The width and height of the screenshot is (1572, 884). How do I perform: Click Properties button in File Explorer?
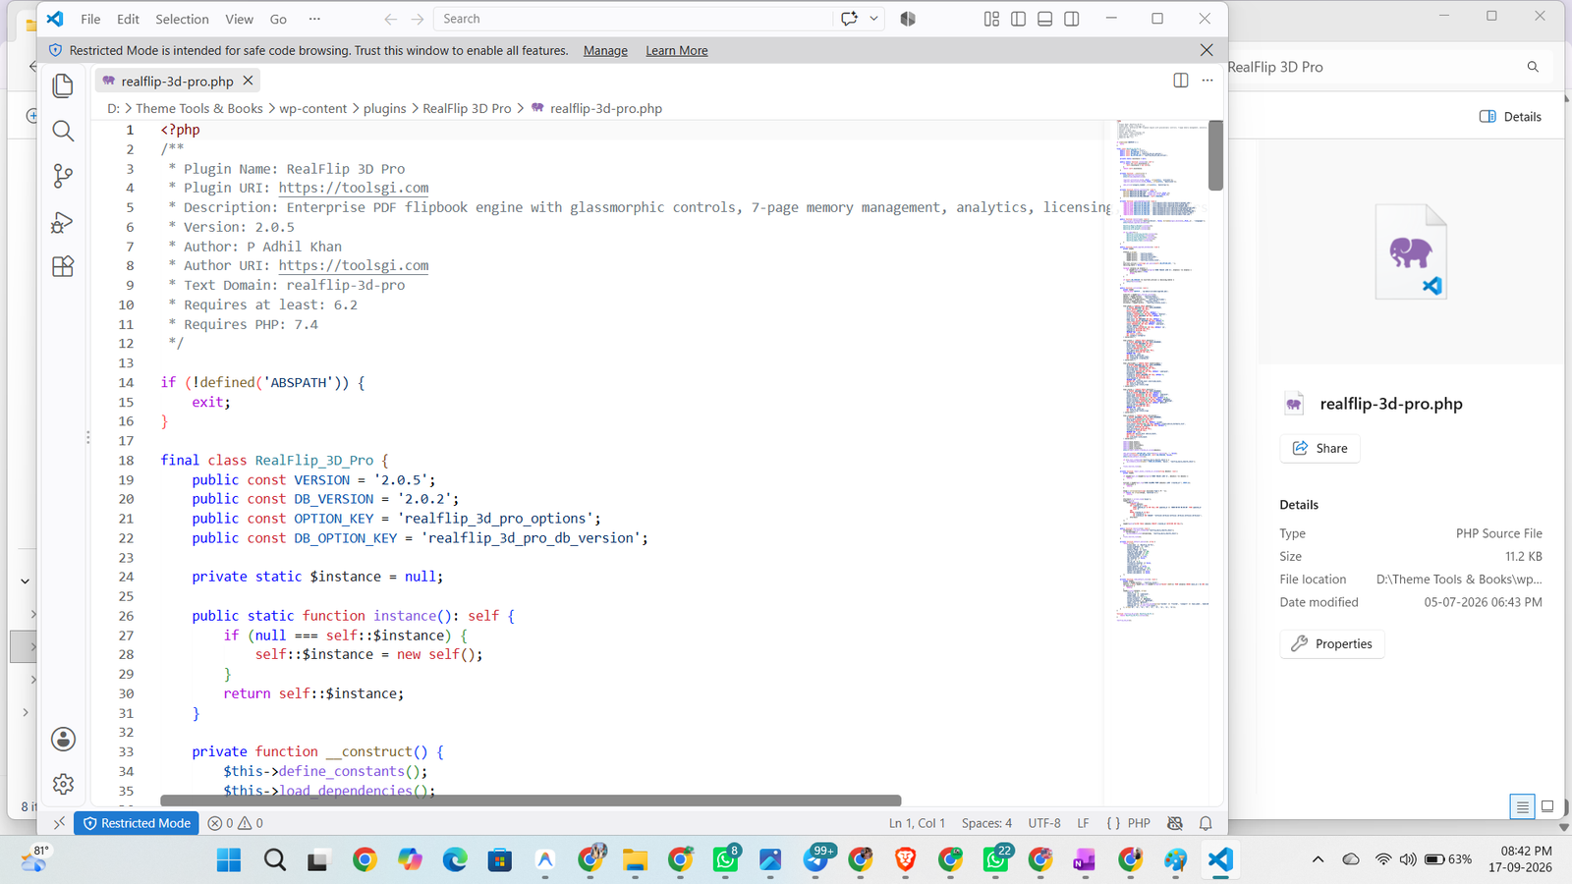tap(1332, 643)
